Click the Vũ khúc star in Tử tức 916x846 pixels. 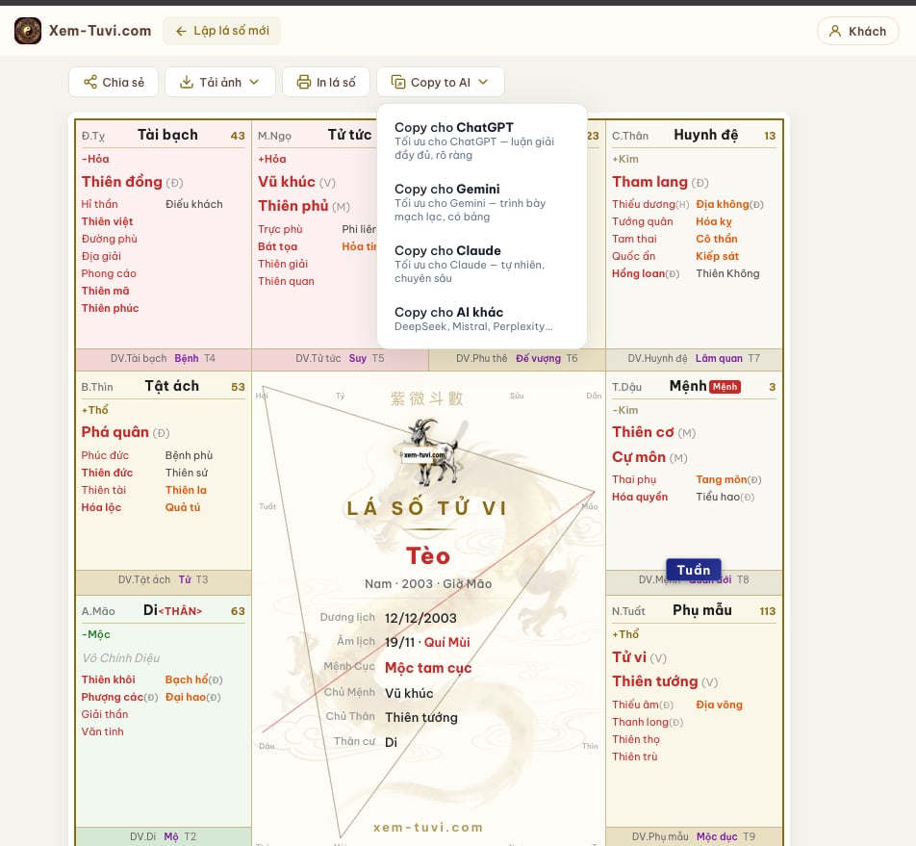tap(287, 182)
